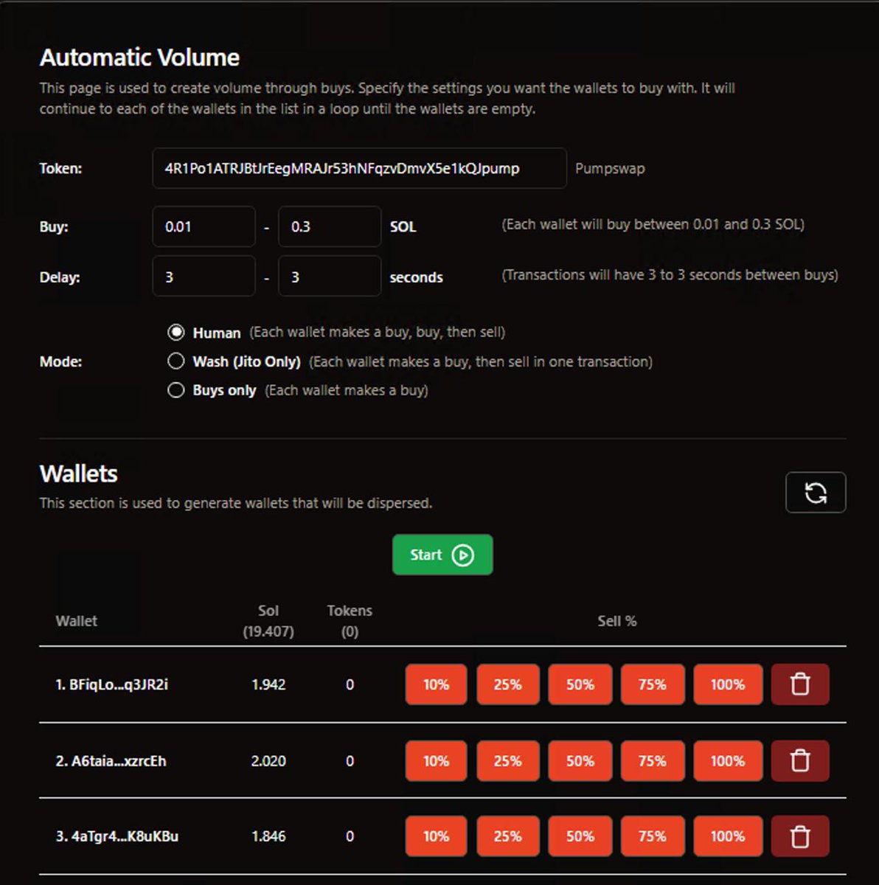
Task: Click the Sol (19.407) column header
Action: pos(268,621)
